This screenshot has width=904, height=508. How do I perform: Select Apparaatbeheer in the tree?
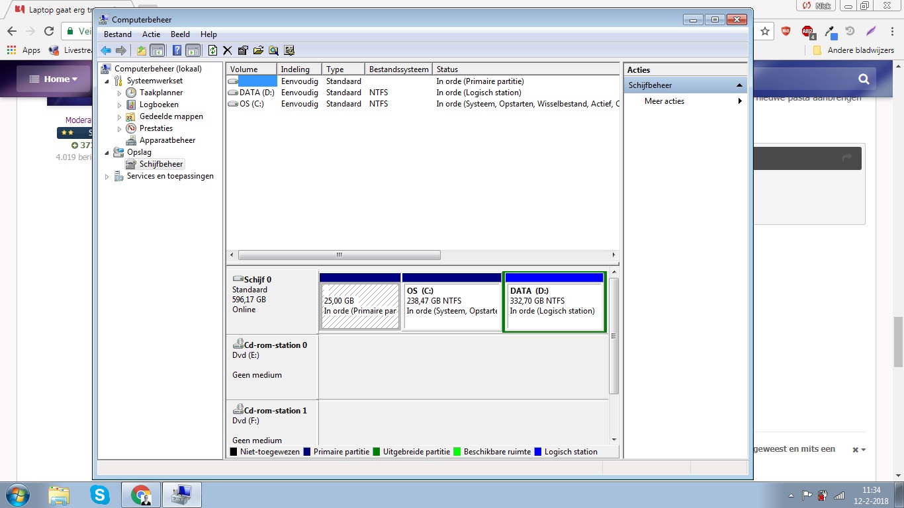pyautogui.click(x=167, y=140)
